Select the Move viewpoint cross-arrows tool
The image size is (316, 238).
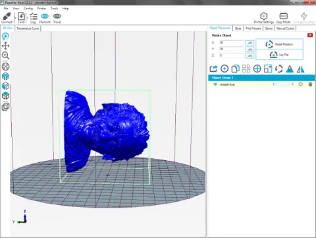(x=5, y=45)
